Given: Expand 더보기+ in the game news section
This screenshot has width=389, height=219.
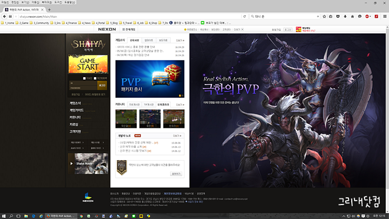Looking at the screenshot, I should tap(180, 41).
